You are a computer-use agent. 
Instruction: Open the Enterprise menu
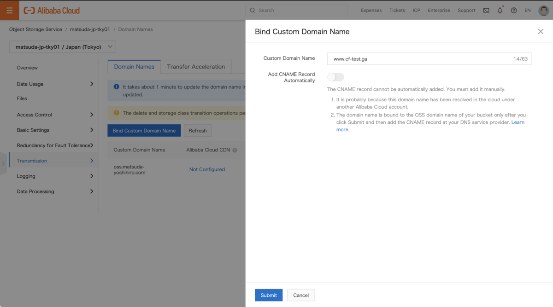click(439, 10)
